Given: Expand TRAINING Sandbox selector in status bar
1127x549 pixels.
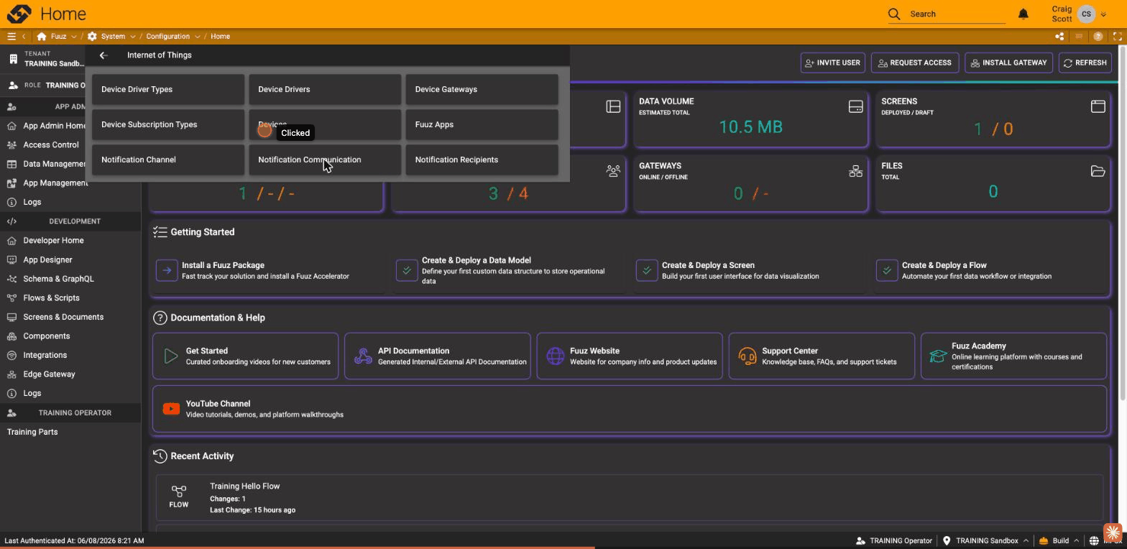Looking at the screenshot, I should tap(1026, 540).
